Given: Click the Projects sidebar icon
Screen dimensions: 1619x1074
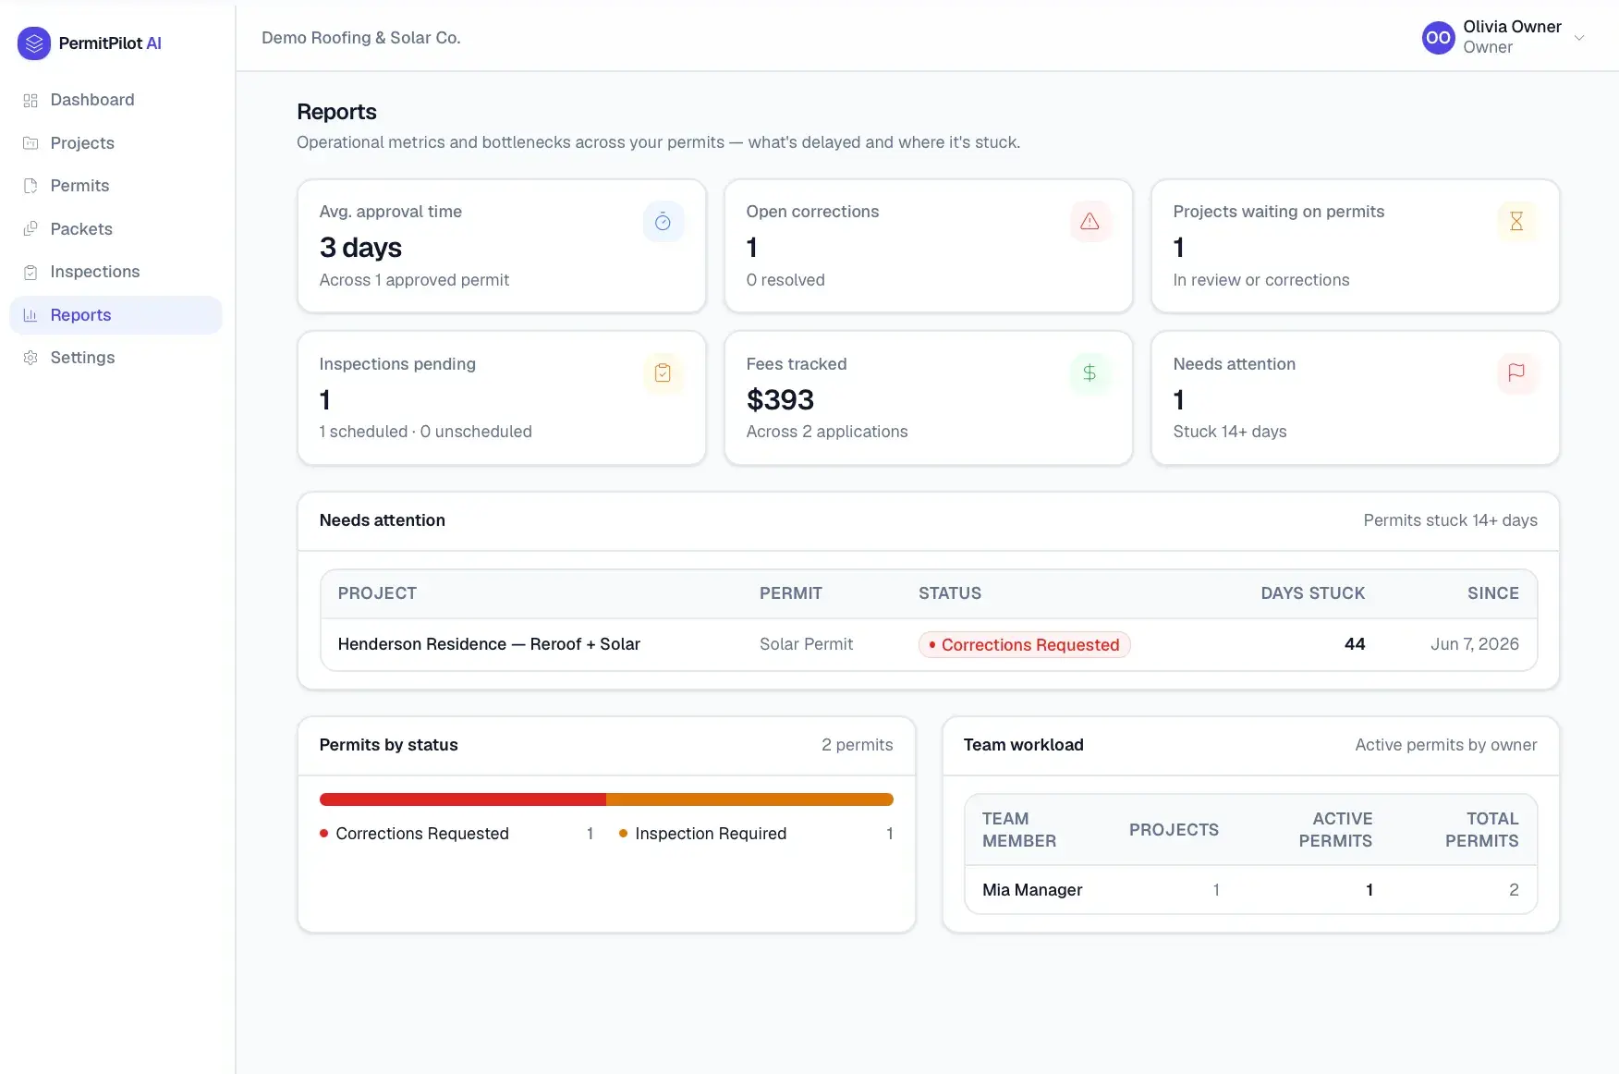Looking at the screenshot, I should (30, 143).
